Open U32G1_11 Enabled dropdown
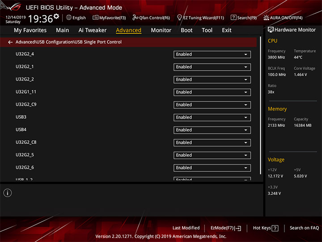Viewport: 322px width, 242px height. tap(212, 92)
